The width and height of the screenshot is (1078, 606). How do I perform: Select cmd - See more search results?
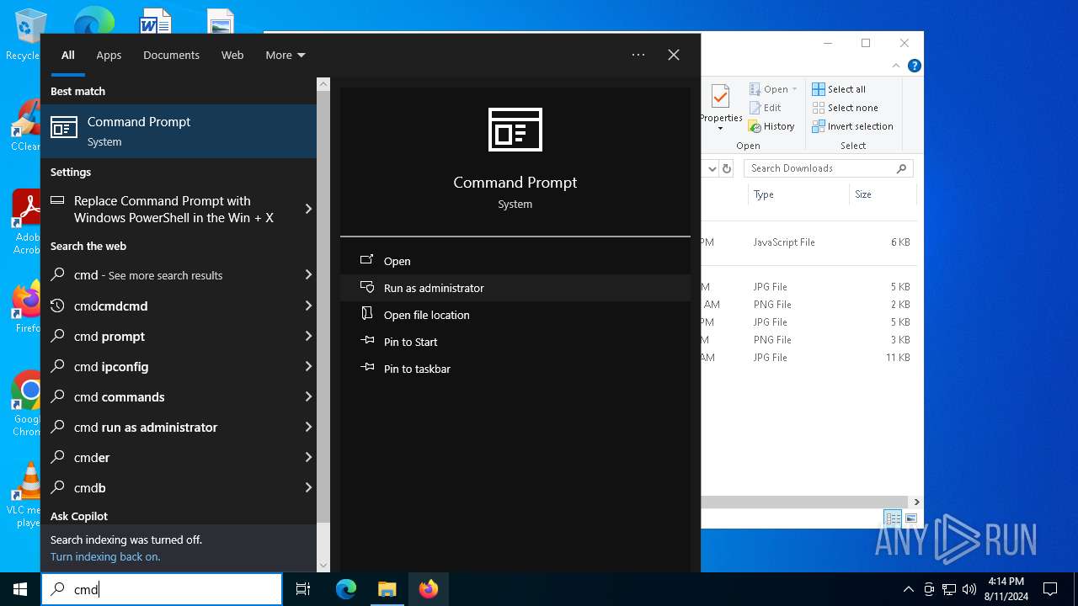point(168,275)
